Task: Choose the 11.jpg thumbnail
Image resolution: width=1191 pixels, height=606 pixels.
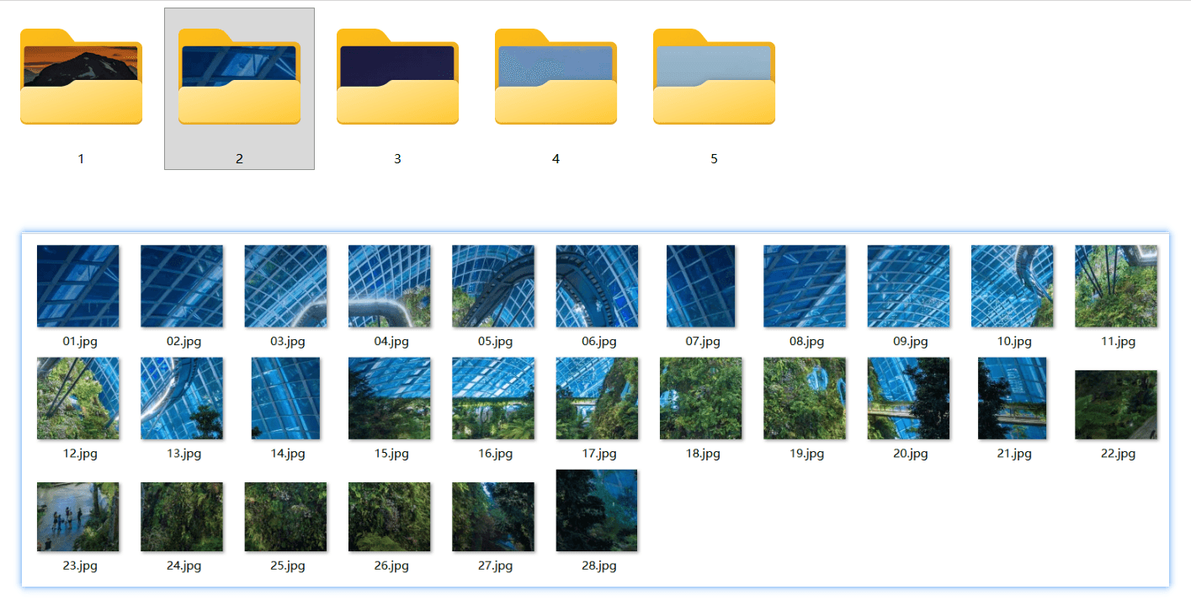Action: click(1116, 286)
